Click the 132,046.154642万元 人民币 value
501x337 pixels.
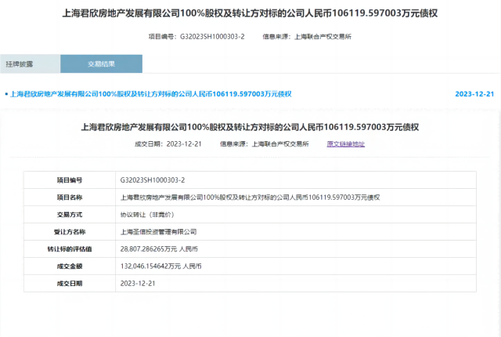point(160,266)
